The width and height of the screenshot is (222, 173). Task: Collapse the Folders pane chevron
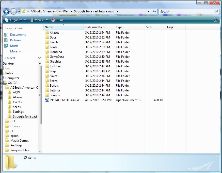click(39, 58)
